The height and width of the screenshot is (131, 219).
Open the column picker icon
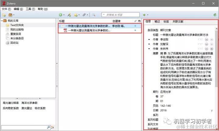(x=139, y=21)
